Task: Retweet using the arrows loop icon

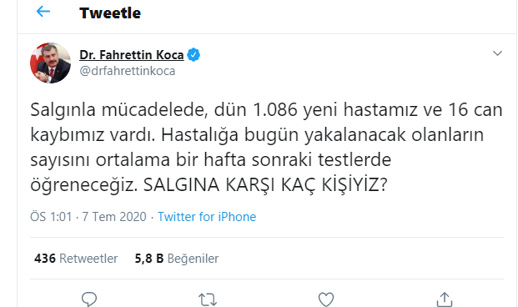Action: coord(208,299)
